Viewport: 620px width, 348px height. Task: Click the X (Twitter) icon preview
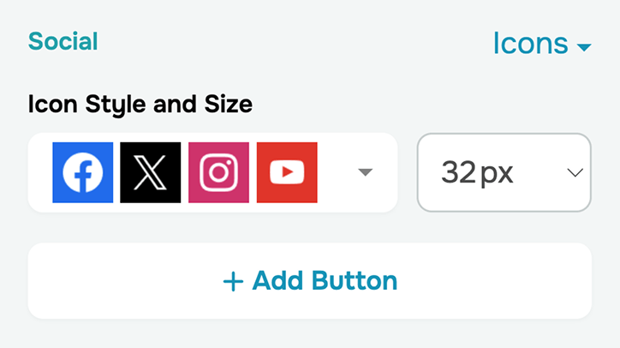[151, 172]
